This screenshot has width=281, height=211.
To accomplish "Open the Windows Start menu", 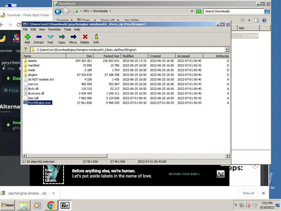I will [x=7, y=205].
